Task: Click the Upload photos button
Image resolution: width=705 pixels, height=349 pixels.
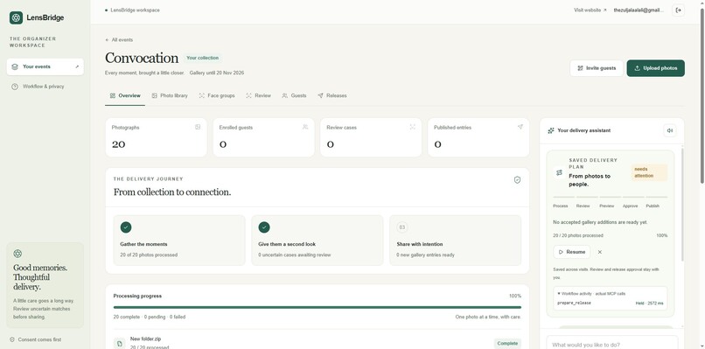Action: (x=655, y=68)
